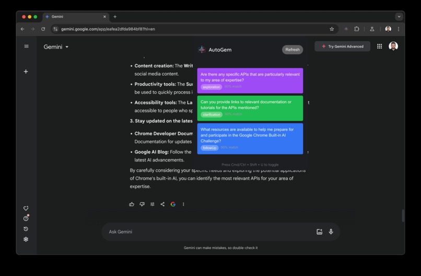
Task: Open Google account avatar in Gemini
Action: [393, 46]
